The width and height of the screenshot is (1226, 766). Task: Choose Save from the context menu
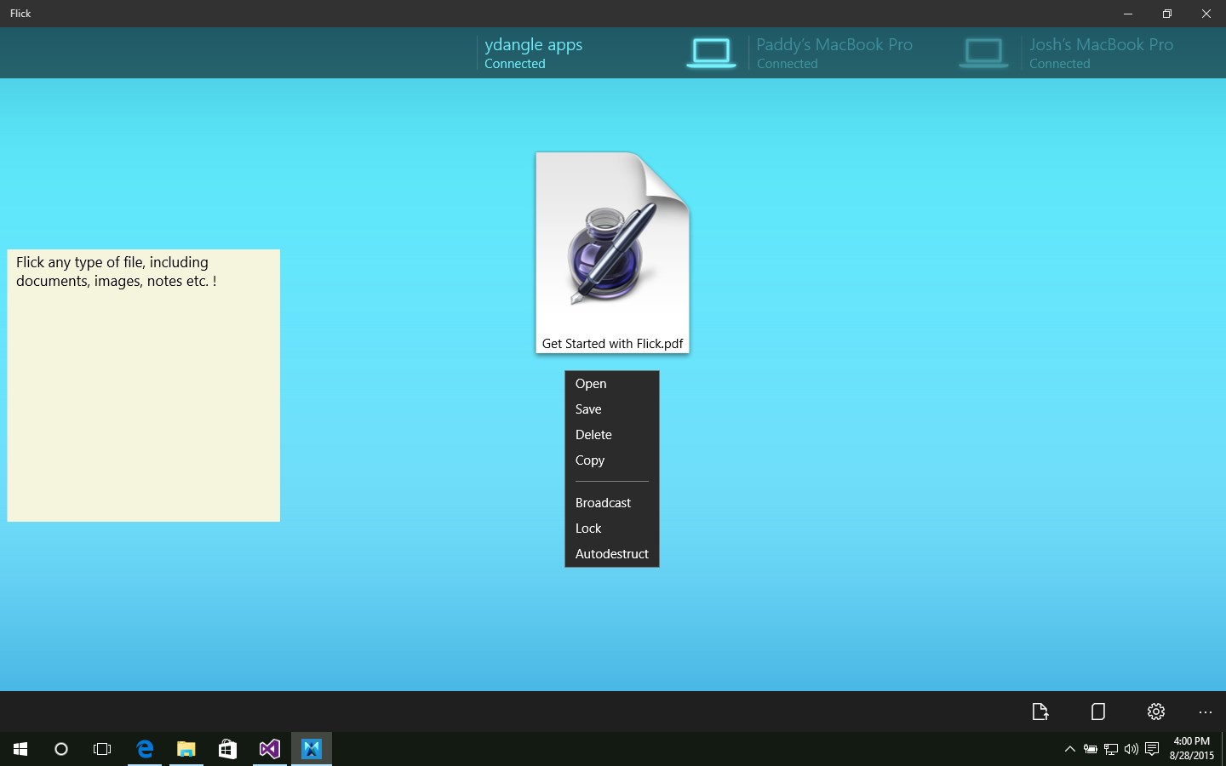point(588,409)
